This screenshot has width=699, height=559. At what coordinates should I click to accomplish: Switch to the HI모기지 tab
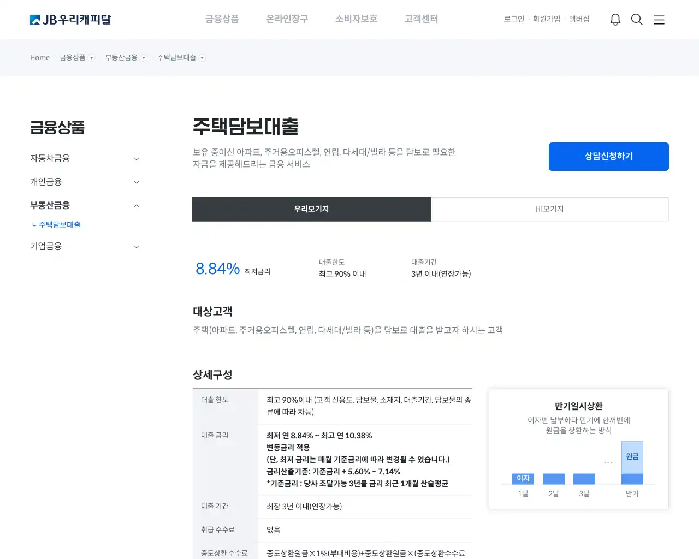[x=549, y=209]
